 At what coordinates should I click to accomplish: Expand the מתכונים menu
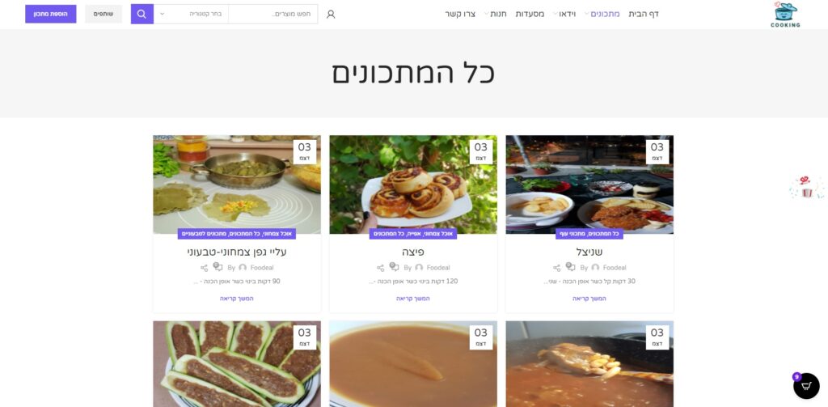pos(602,14)
